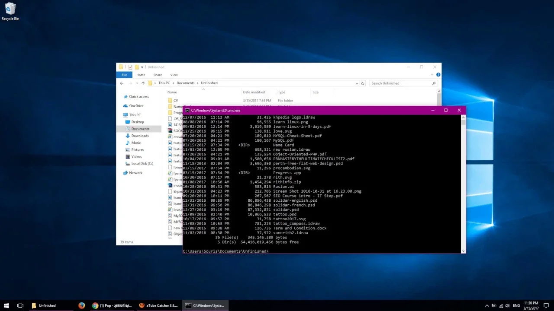554x311 pixels.
Task: Open the File menu in Explorer
Action: tap(124, 75)
